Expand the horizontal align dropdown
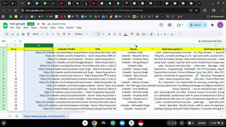This screenshot has width=226, height=127. pyautogui.click(x=154, y=34)
